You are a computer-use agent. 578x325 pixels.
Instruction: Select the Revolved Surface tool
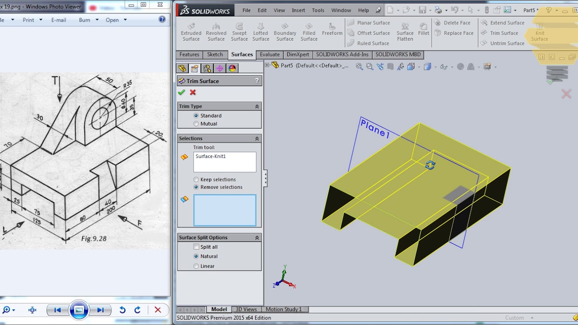(x=216, y=32)
